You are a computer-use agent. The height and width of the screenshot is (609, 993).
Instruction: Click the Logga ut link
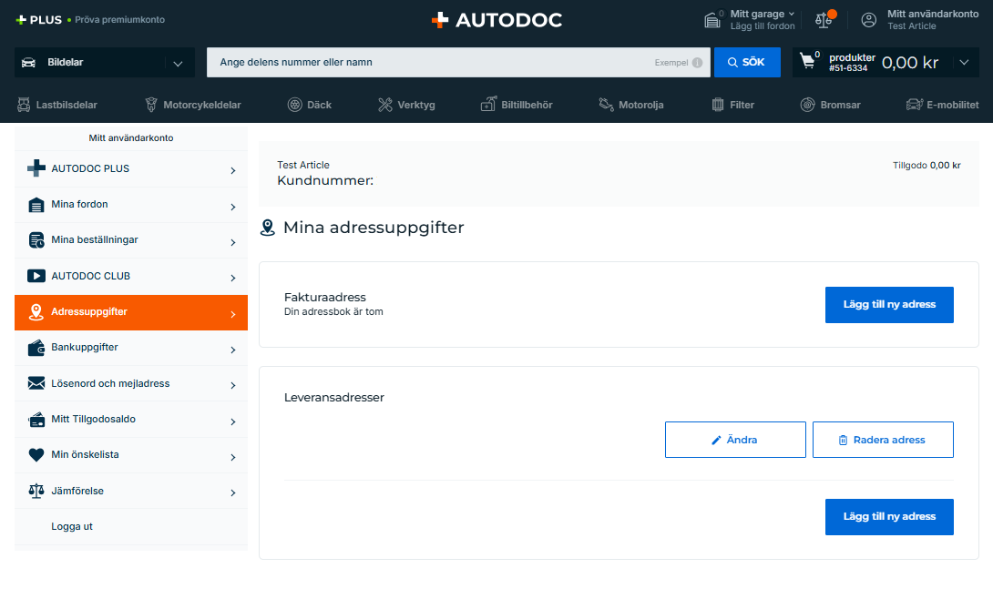(x=72, y=526)
